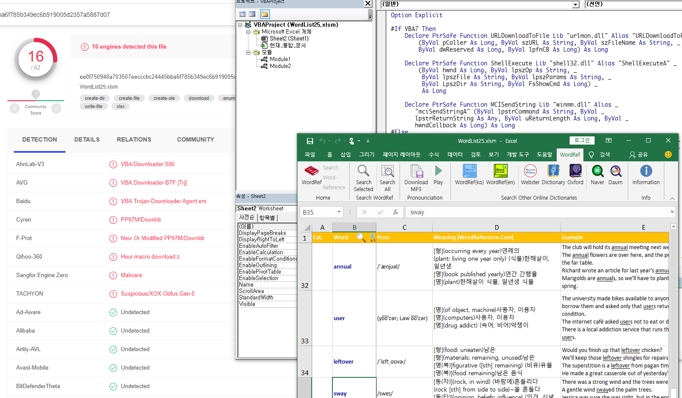Click the smiley feedback icon in Excel
Screen dimensions: 682x398
coord(668,154)
